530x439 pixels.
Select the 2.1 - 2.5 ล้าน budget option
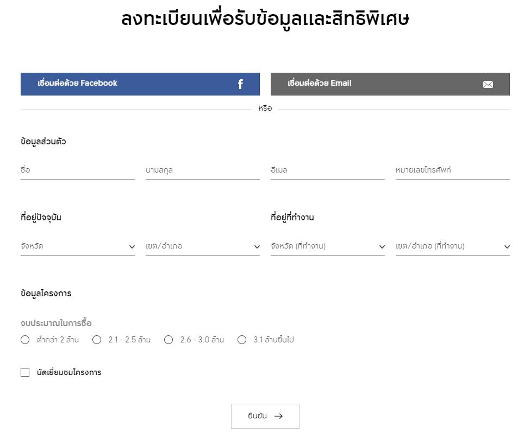[x=97, y=340]
